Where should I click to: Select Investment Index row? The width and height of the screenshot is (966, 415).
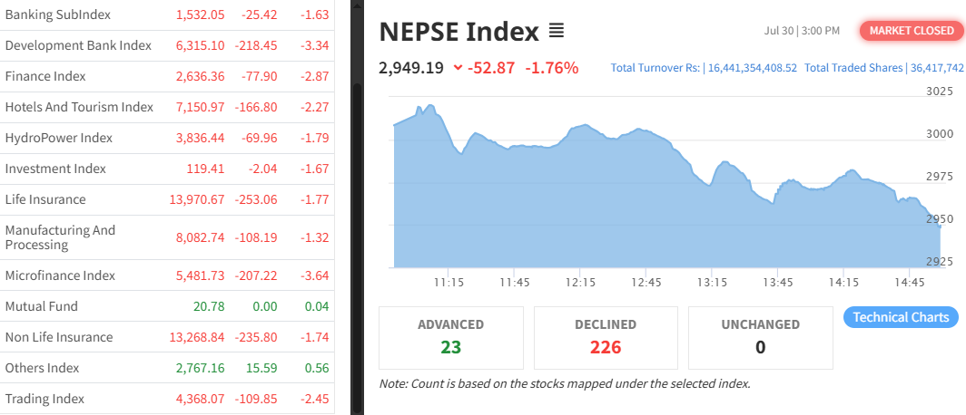click(x=55, y=169)
